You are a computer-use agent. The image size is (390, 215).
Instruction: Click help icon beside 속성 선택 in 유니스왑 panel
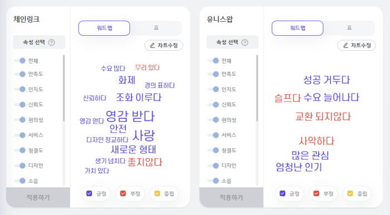pyautogui.click(x=245, y=42)
